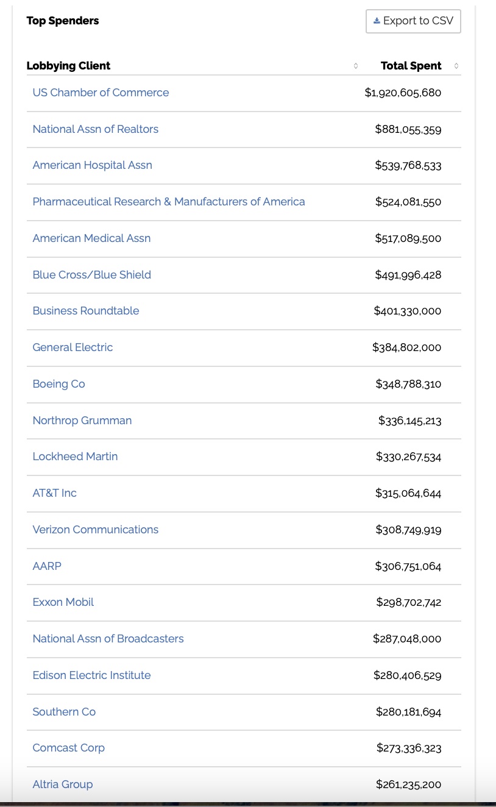Click the Boeing Co link
The height and width of the screenshot is (807, 496).
pos(58,384)
